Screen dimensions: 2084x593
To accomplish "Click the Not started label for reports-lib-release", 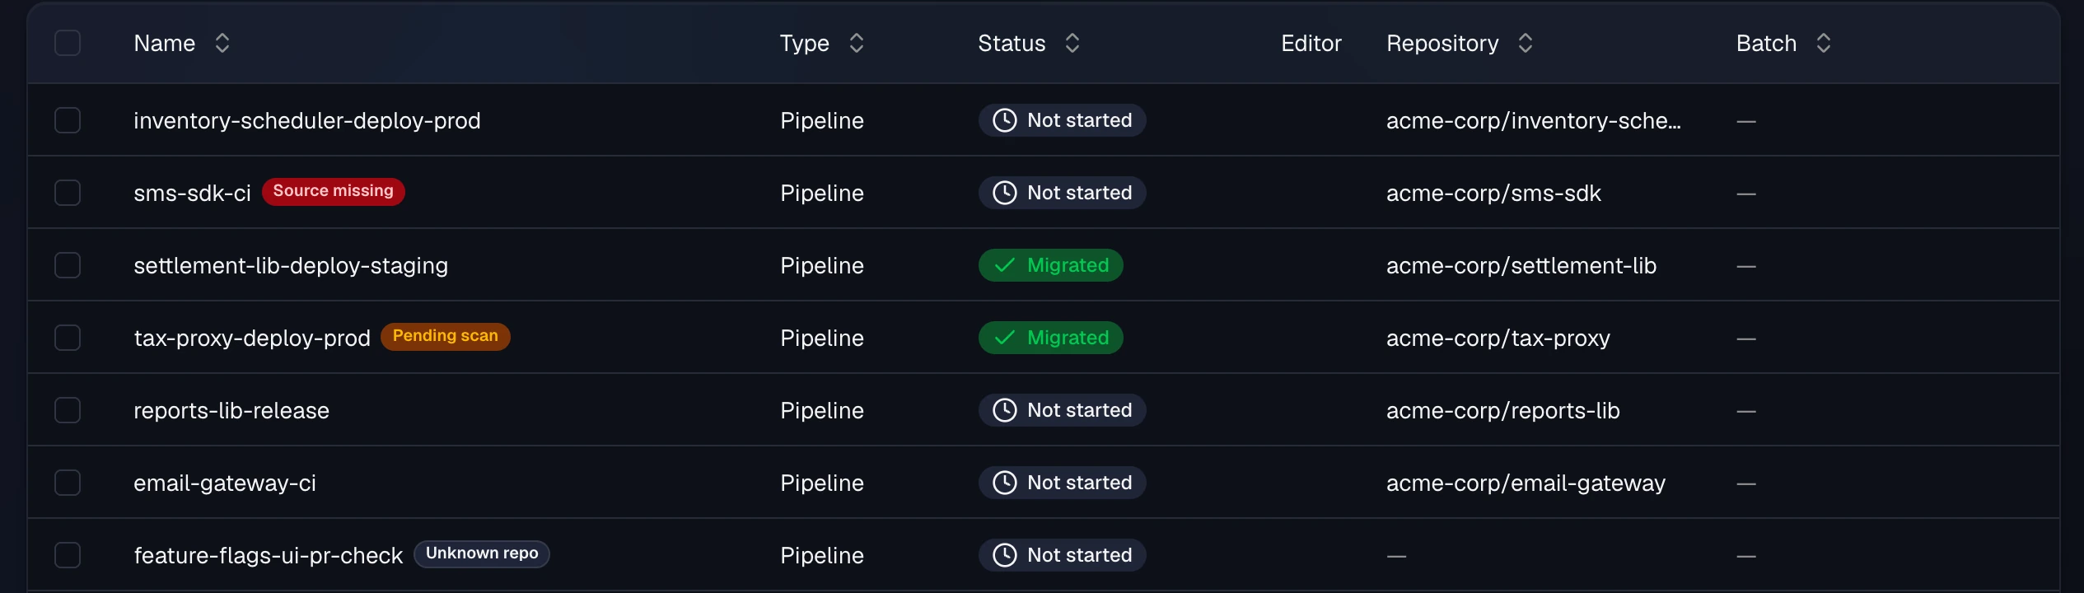I will tap(1080, 410).
